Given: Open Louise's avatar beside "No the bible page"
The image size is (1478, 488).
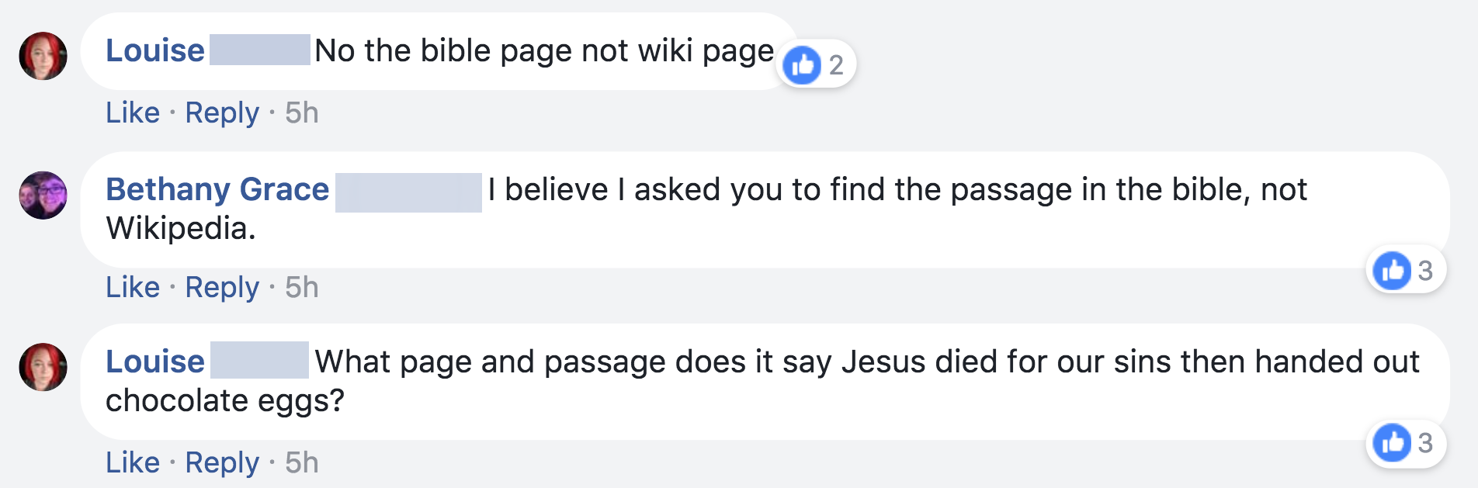Looking at the screenshot, I should click(43, 56).
